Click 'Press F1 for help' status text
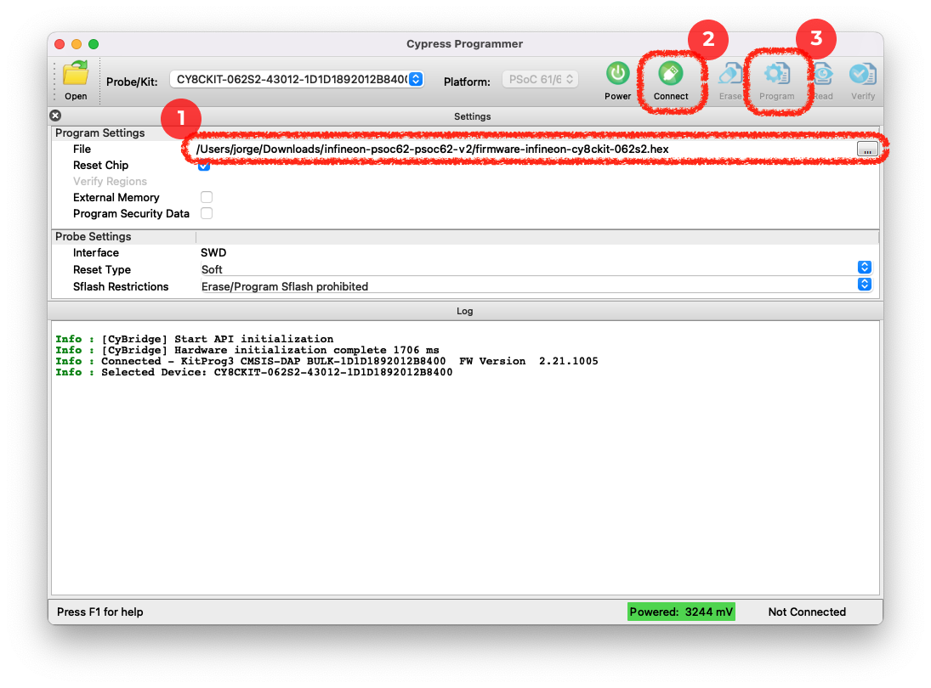 point(99,612)
